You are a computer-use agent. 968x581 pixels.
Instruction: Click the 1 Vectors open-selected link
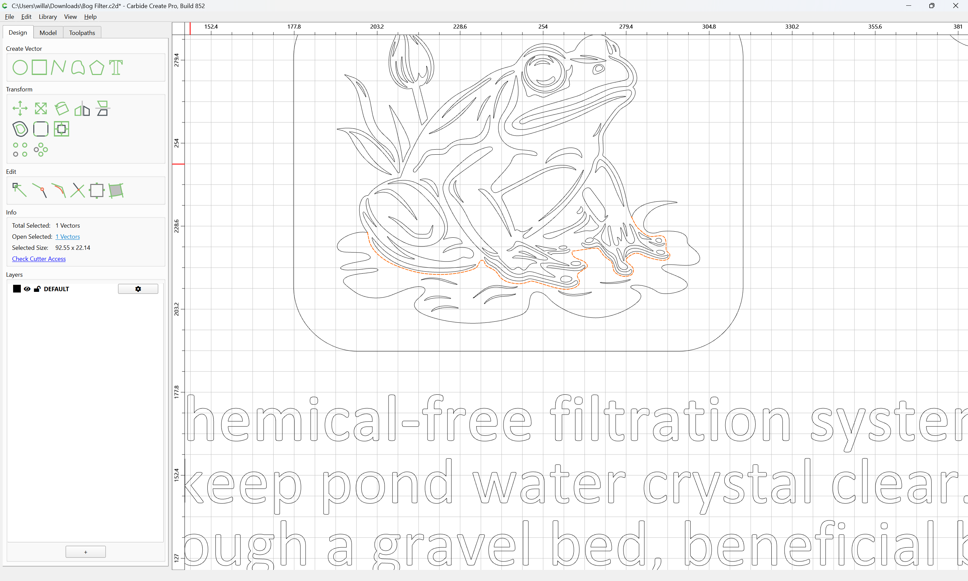point(68,236)
